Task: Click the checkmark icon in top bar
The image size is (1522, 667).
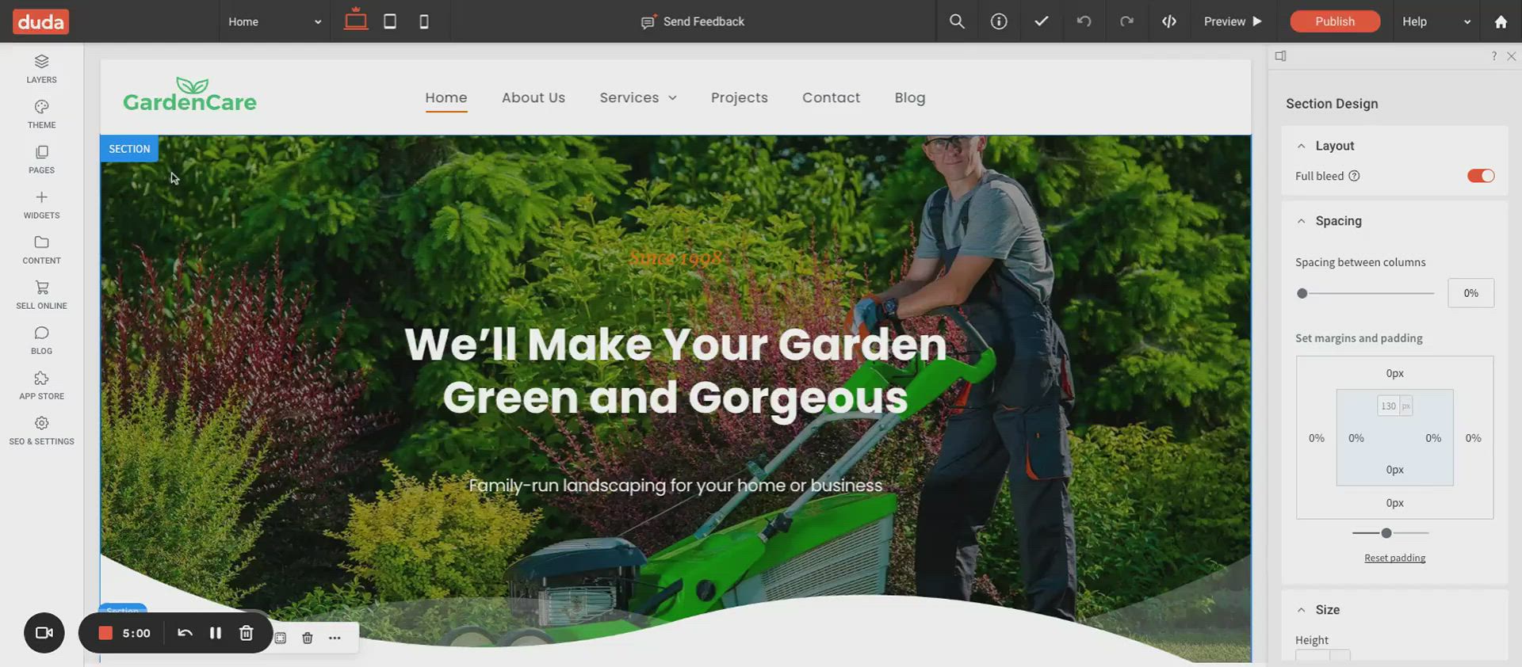Action: [1042, 21]
